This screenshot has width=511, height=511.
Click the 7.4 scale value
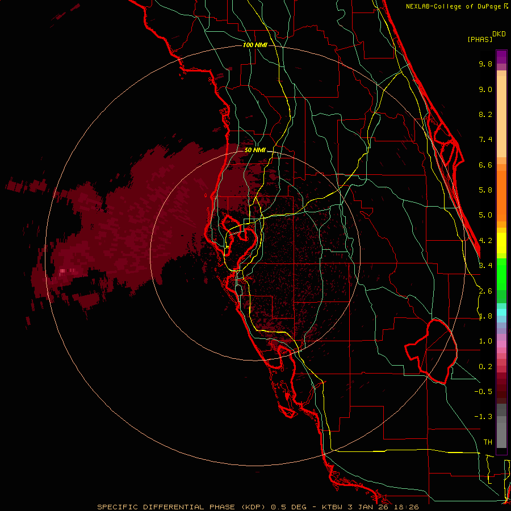(x=485, y=140)
